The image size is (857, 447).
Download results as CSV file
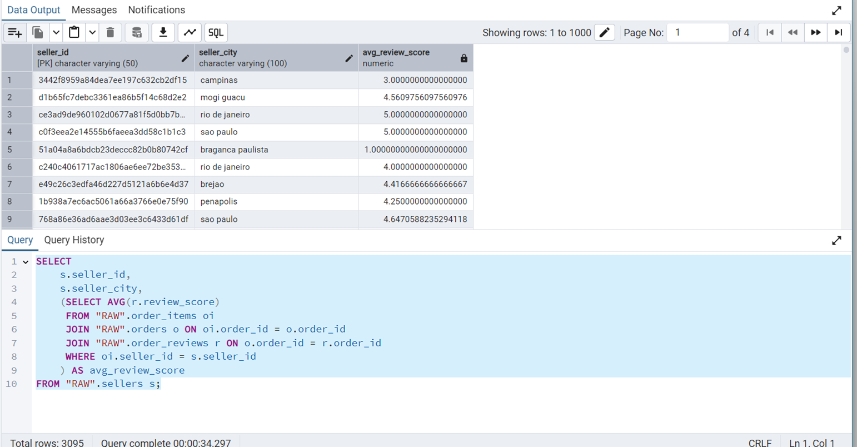click(163, 33)
